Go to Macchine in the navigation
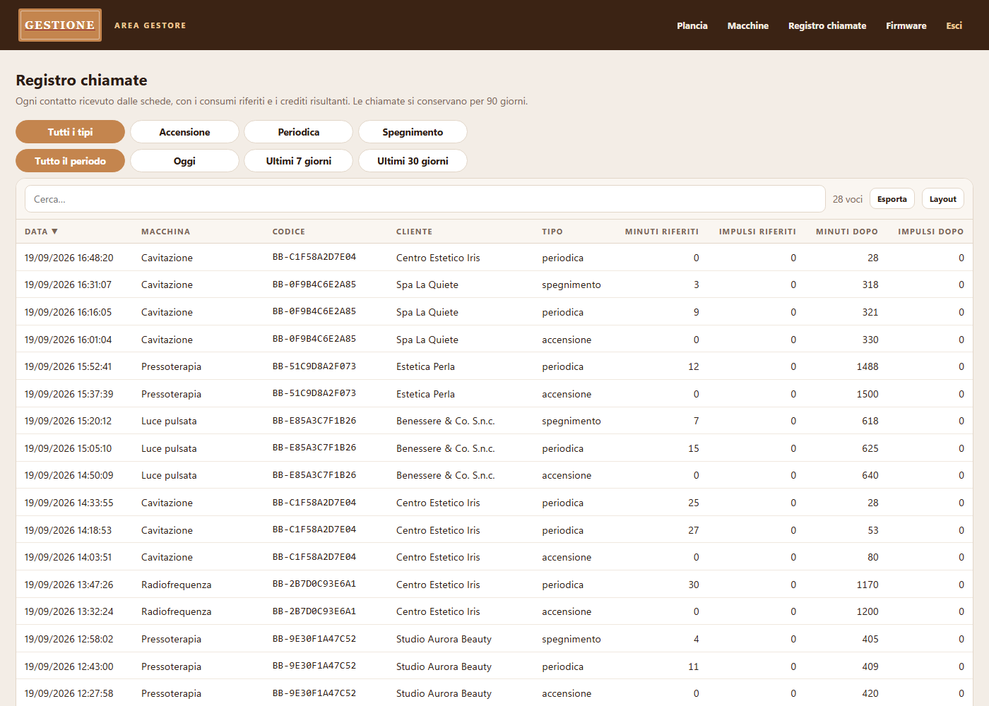The height and width of the screenshot is (706, 989). coord(748,25)
